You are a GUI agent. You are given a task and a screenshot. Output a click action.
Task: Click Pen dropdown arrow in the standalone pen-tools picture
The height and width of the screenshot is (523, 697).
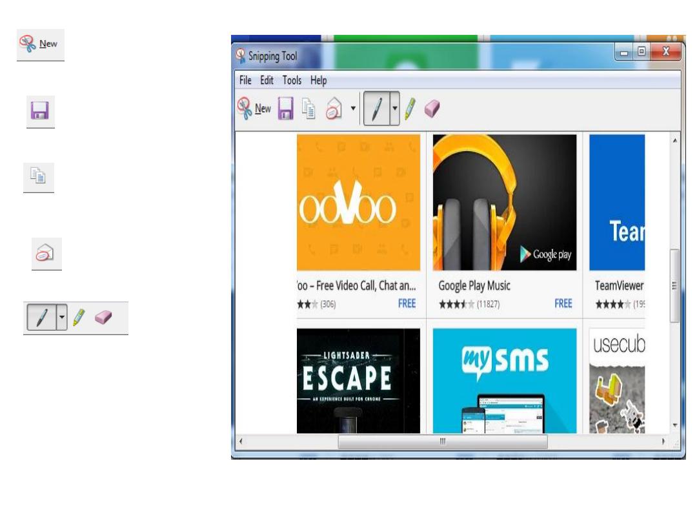click(x=62, y=318)
